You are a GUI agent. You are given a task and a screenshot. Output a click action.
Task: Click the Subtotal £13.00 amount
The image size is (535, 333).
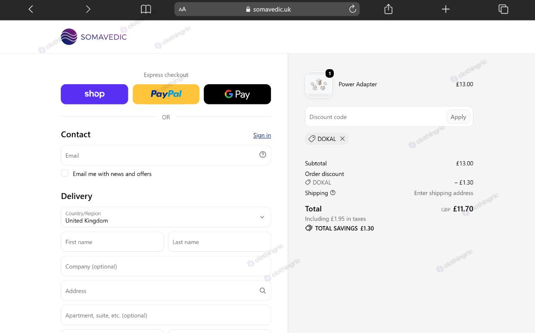pyautogui.click(x=465, y=163)
